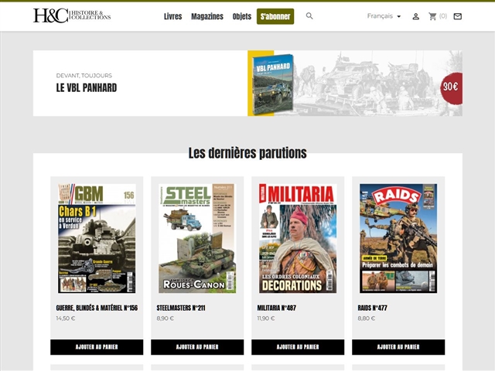
Task: Open the Livres menu
Action: (173, 16)
